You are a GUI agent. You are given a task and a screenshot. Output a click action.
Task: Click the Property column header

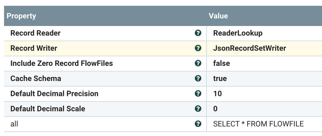[x=21, y=16]
